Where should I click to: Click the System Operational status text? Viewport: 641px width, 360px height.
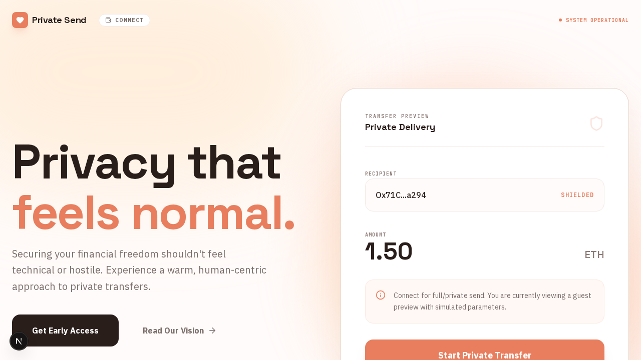(597, 20)
